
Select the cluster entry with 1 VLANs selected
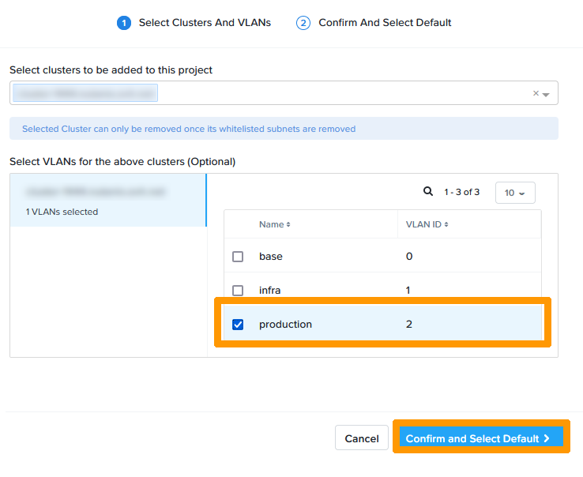(x=107, y=201)
